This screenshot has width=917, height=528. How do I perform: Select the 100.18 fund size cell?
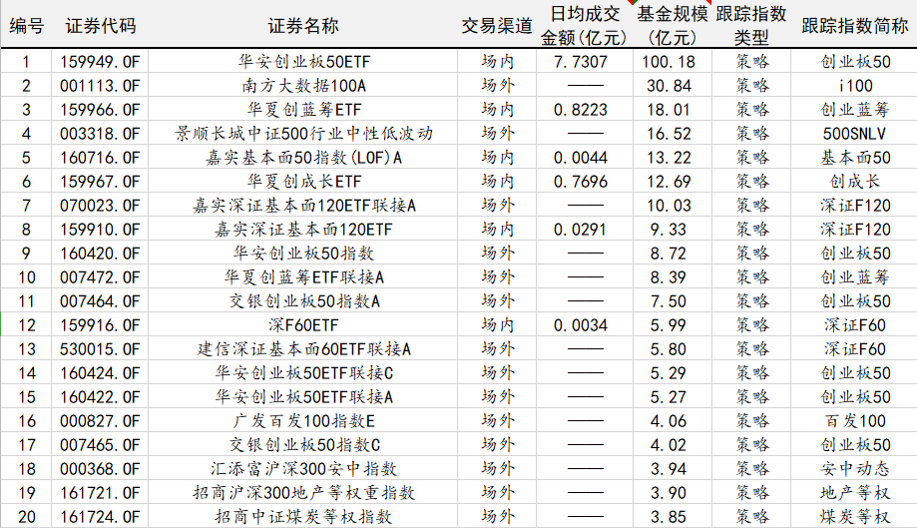tap(673, 62)
